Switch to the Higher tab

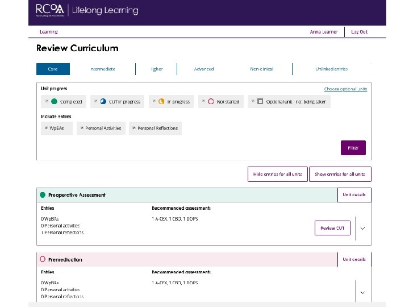click(157, 69)
